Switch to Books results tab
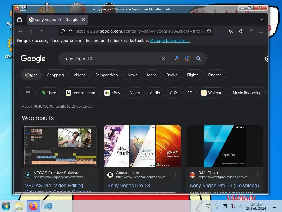This screenshot has height=212, width=282. tap(172, 75)
